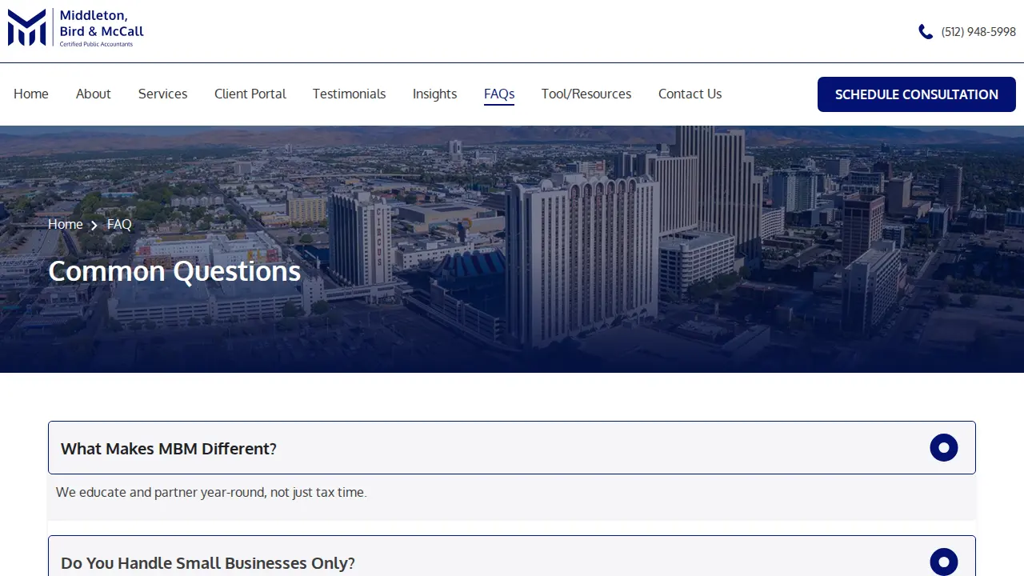1024x576 pixels.
Task: Click the Middleton, Bird & McCall logo
Action: (x=76, y=28)
